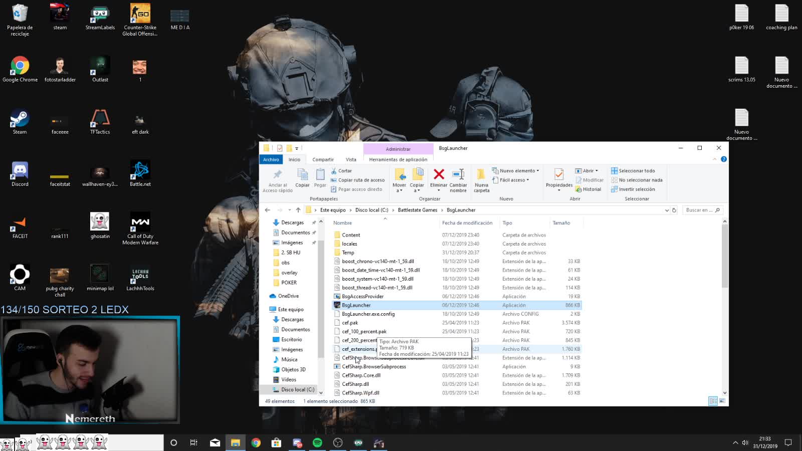
Task: Select Call of Duty Modern Warfare icon
Action: 140,229
